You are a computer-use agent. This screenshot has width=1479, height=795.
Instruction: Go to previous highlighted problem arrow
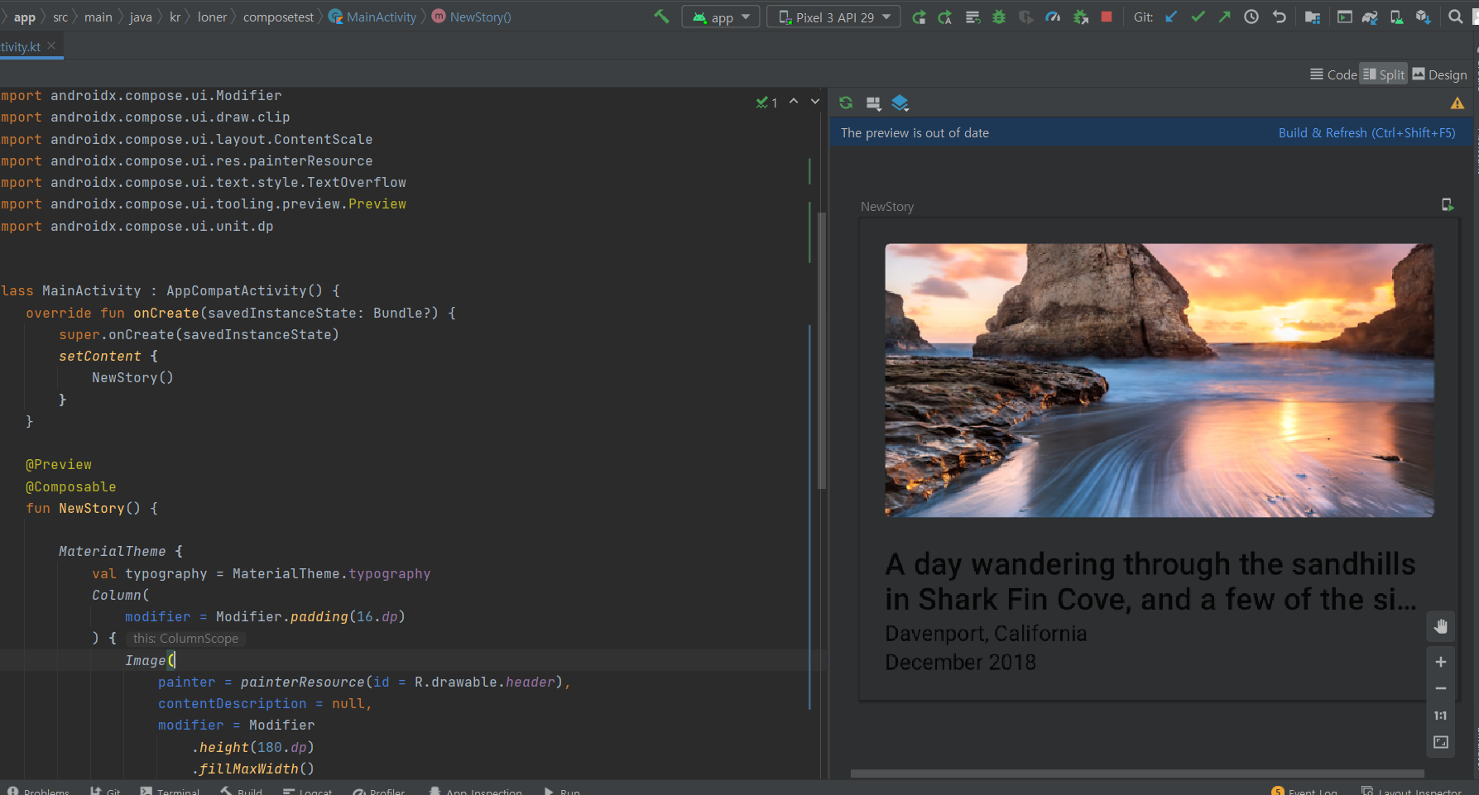tap(794, 101)
